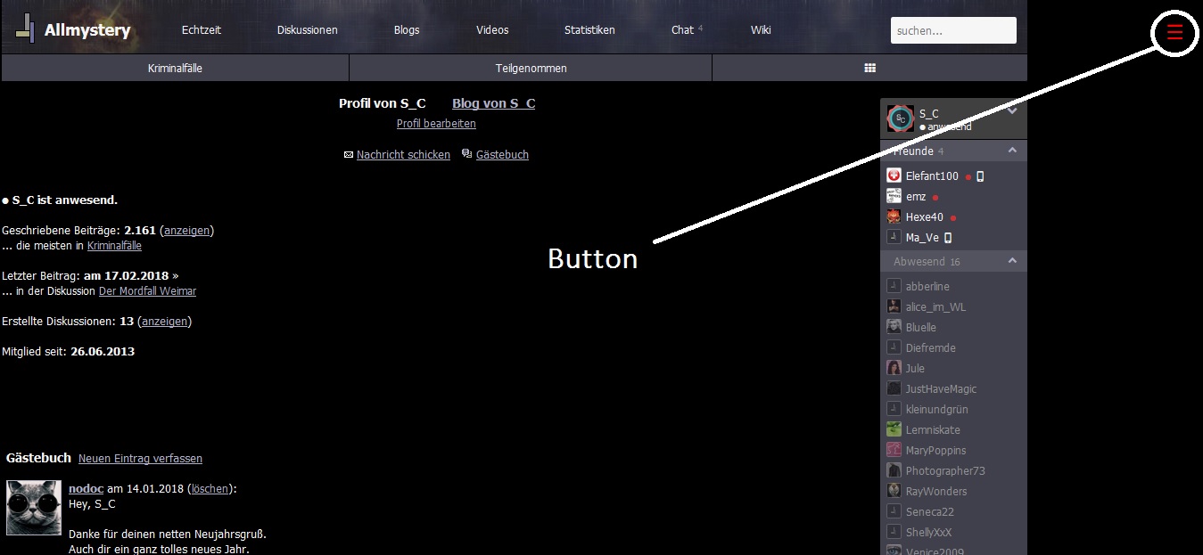Expand the S_C status dropdown arrow
This screenshot has height=555, width=1203.
pos(1012,111)
